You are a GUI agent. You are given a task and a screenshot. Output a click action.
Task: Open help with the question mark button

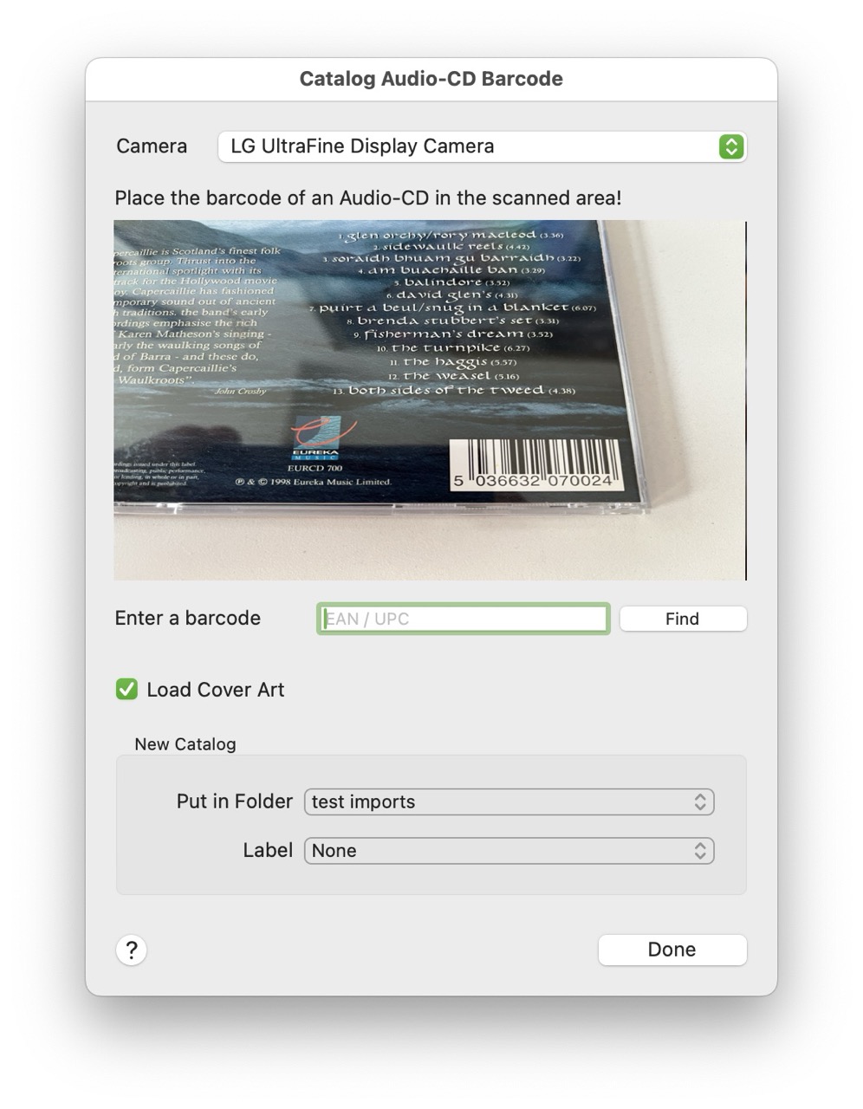point(132,950)
